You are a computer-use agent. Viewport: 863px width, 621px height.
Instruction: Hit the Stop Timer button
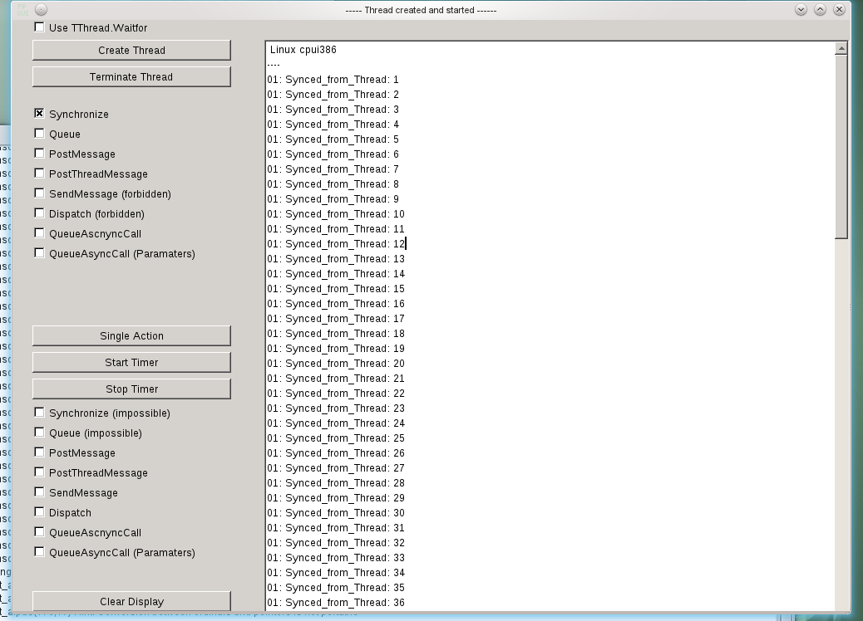click(x=131, y=389)
